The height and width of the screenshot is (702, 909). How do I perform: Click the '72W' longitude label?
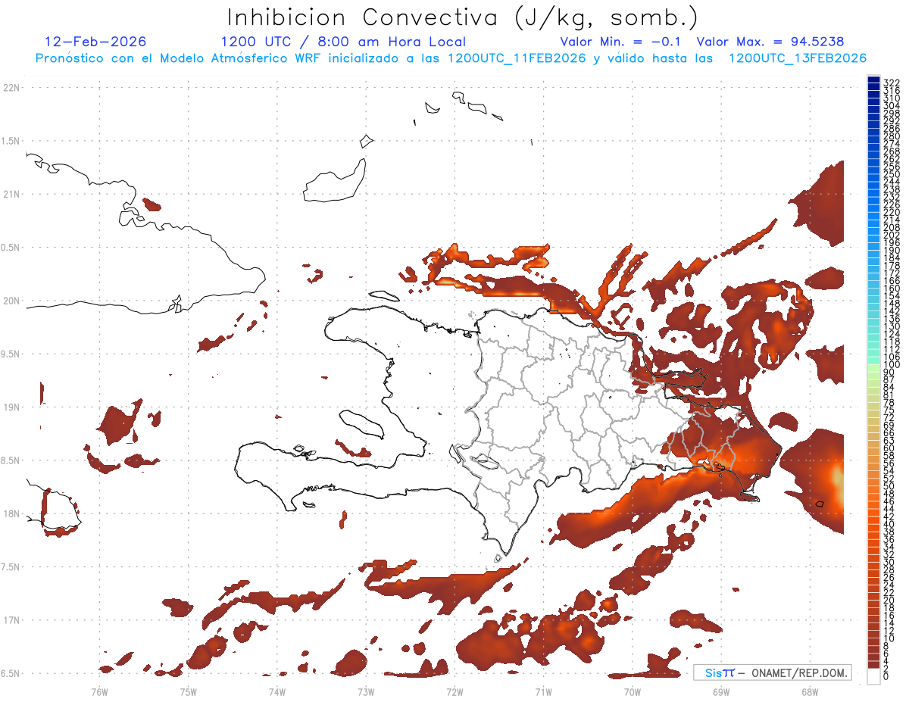(454, 691)
